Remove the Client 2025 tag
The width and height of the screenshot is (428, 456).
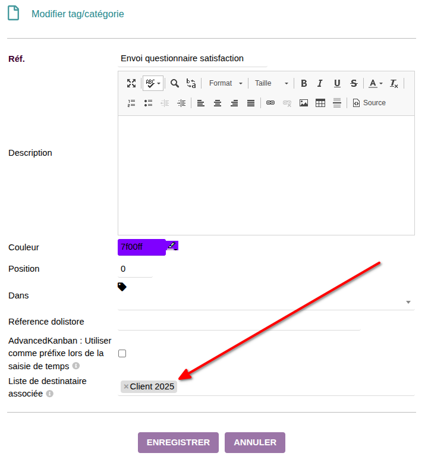click(126, 387)
